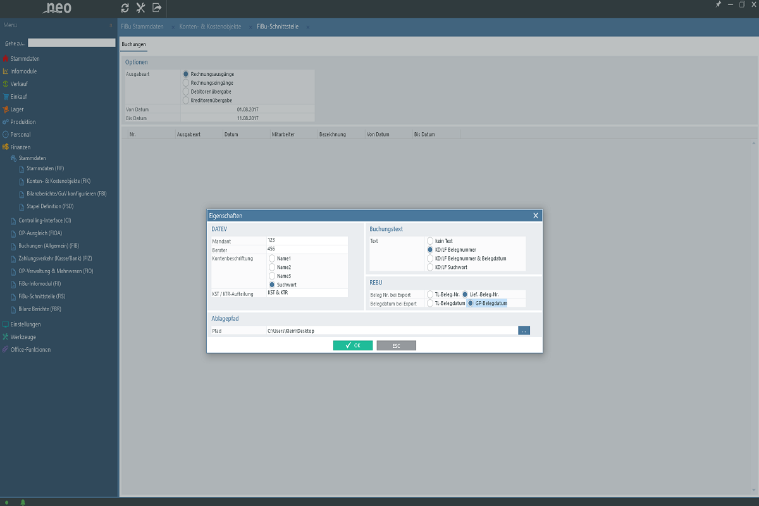This screenshot has height=506, width=759.
Task: Click the pin icon in the title bar
Action: click(718, 4)
